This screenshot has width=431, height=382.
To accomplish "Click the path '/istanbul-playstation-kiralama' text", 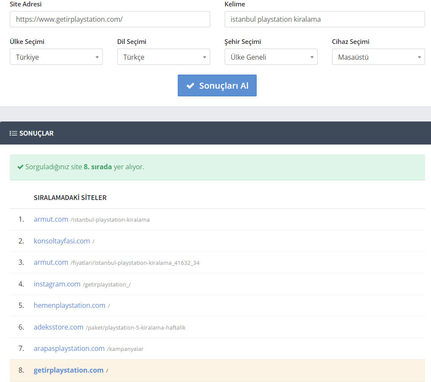I will [110, 220].
